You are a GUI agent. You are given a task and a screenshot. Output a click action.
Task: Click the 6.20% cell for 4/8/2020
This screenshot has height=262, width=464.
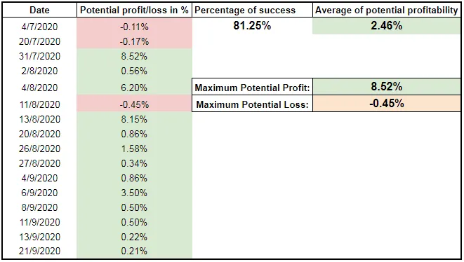[134, 88]
